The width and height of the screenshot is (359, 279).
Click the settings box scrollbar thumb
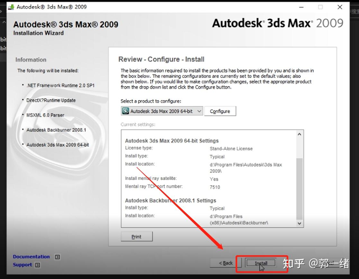point(299,189)
